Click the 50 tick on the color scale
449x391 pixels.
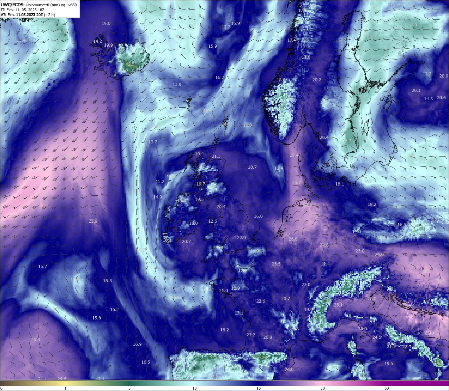click(x=386, y=388)
